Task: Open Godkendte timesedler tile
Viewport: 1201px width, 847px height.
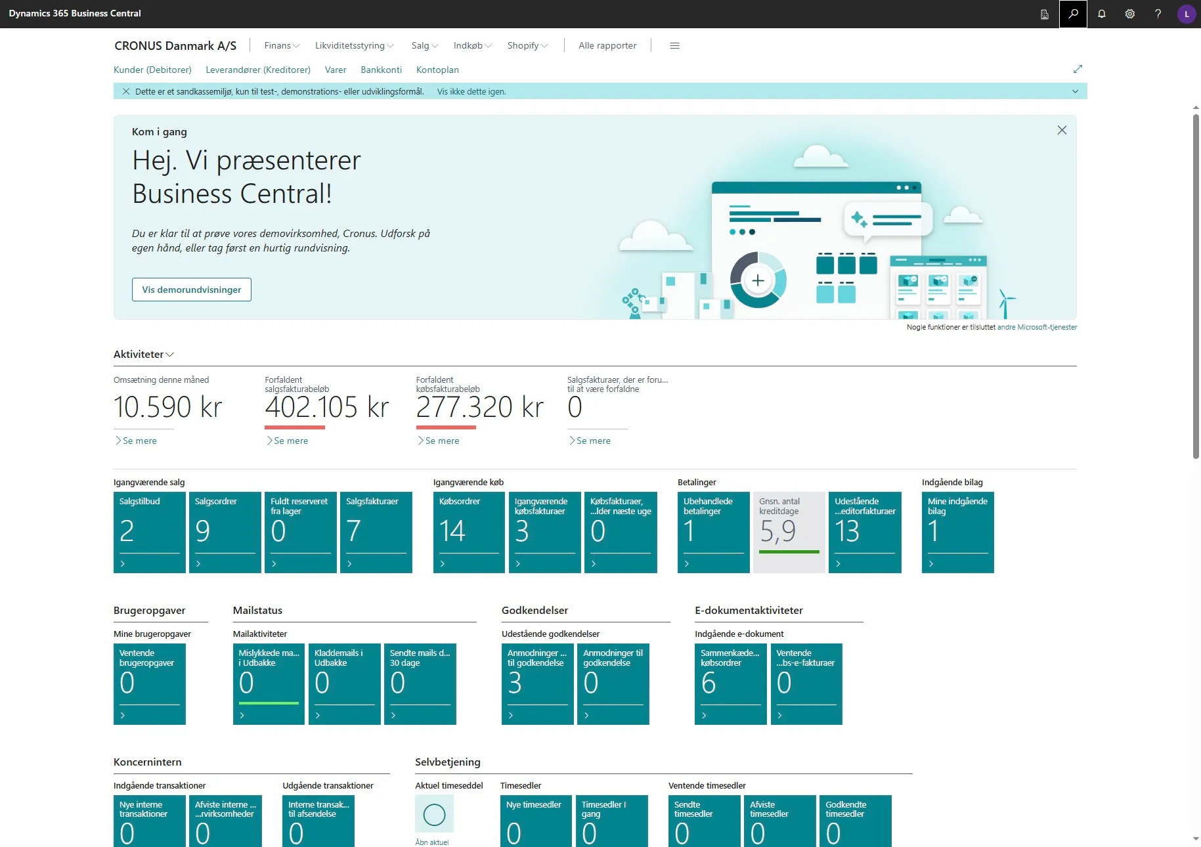Action: (x=856, y=821)
